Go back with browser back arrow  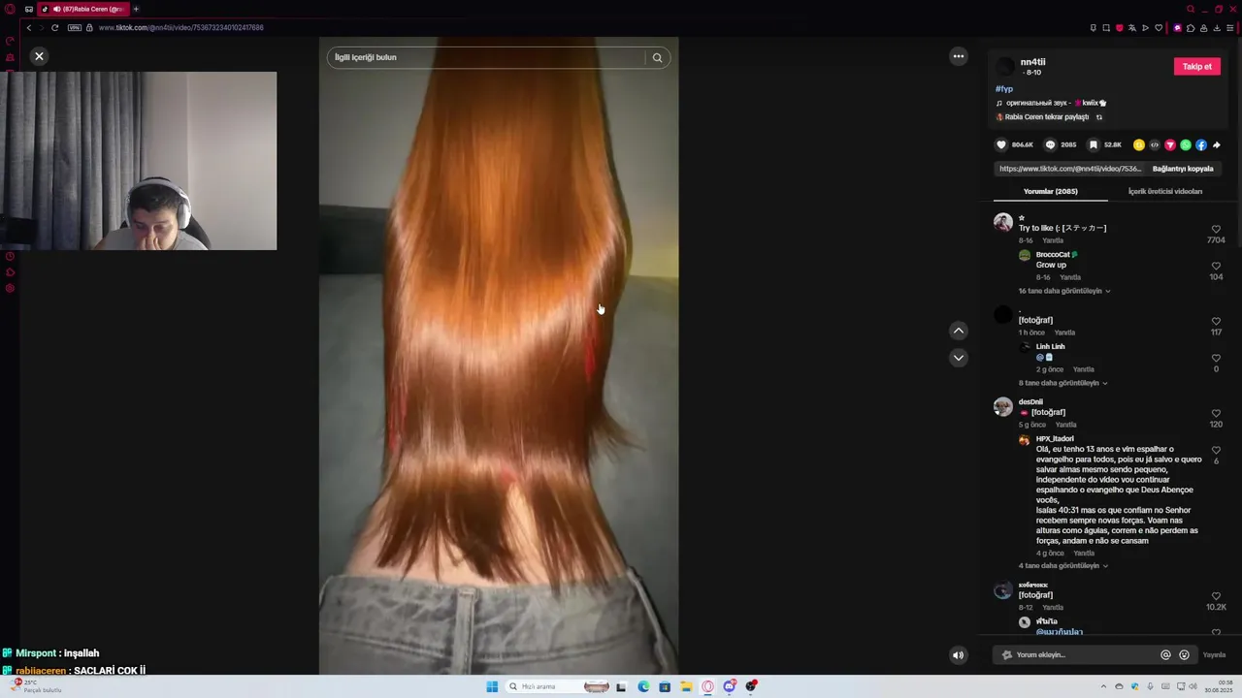[x=29, y=28]
